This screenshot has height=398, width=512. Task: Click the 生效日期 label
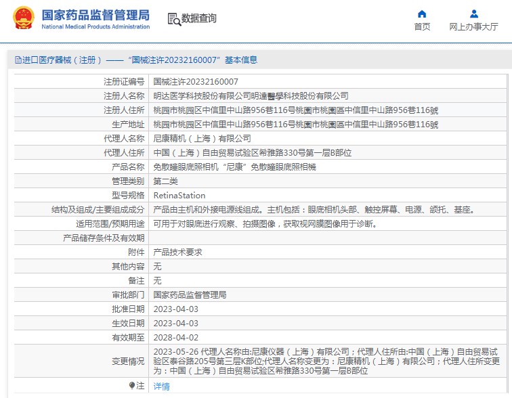128,324
